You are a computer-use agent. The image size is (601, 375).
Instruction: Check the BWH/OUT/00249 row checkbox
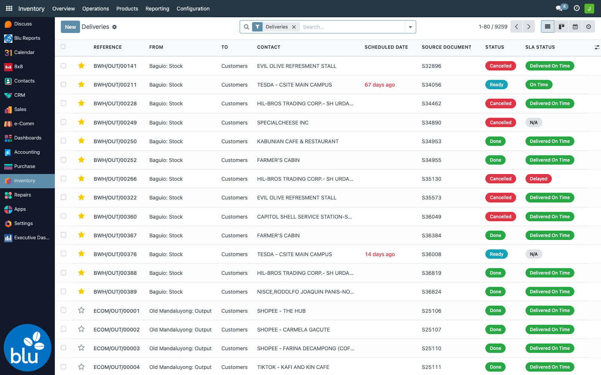[63, 122]
